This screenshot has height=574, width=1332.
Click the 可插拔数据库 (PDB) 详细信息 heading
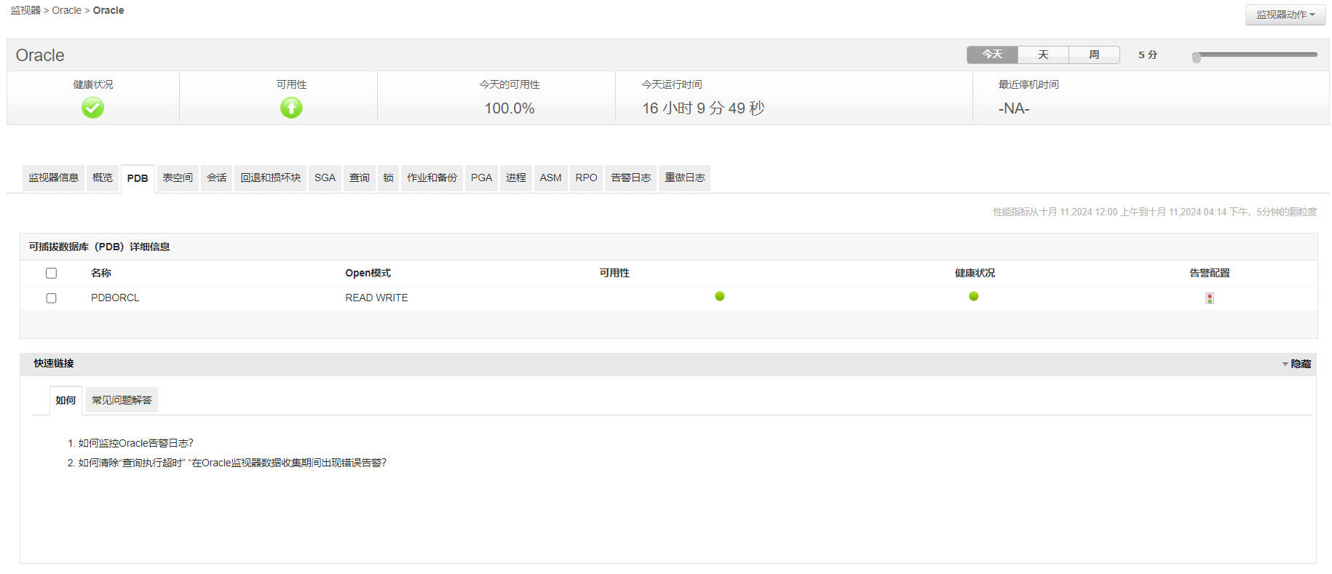point(99,247)
